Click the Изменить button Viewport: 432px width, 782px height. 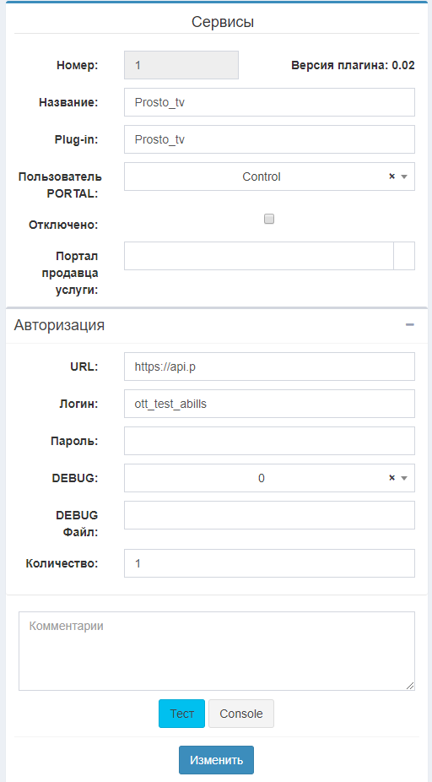click(x=216, y=760)
